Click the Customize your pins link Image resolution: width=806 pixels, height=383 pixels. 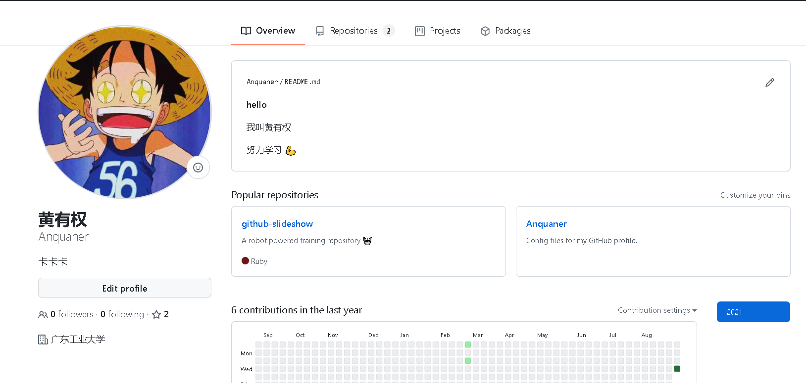click(755, 195)
